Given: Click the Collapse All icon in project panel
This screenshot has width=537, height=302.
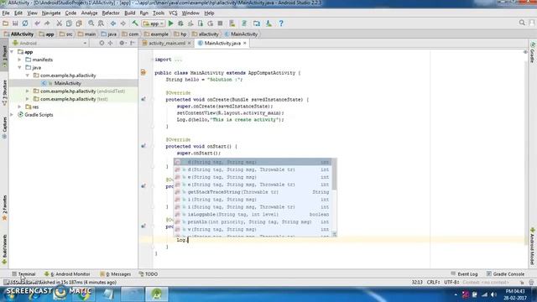Looking at the screenshot, I should [110, 43].
